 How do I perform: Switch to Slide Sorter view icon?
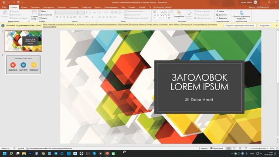[x=235, y=148]
